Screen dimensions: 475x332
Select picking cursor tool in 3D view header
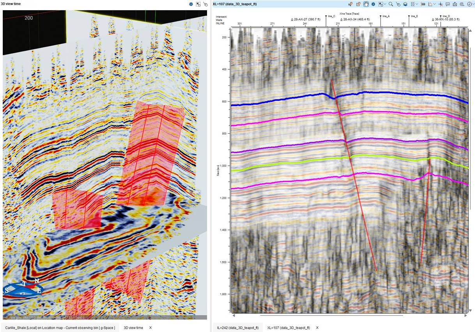pos(205,4)
